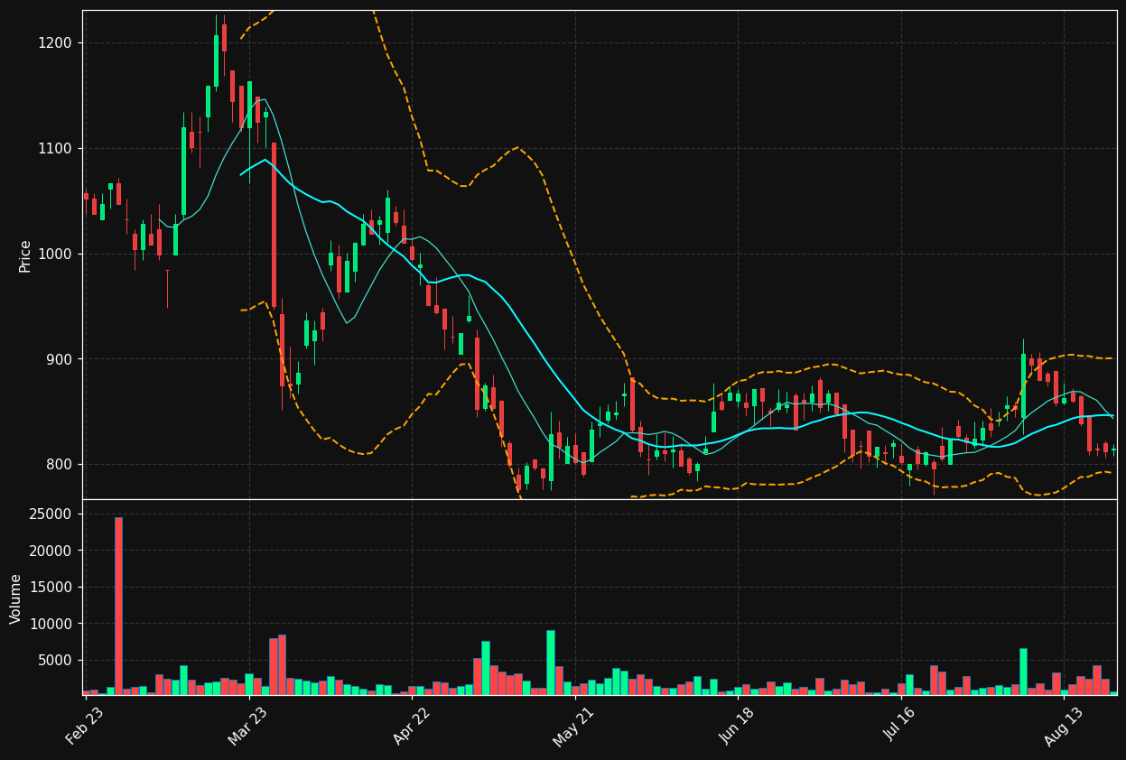Click the 1000 price axis label

pos(57,255)
